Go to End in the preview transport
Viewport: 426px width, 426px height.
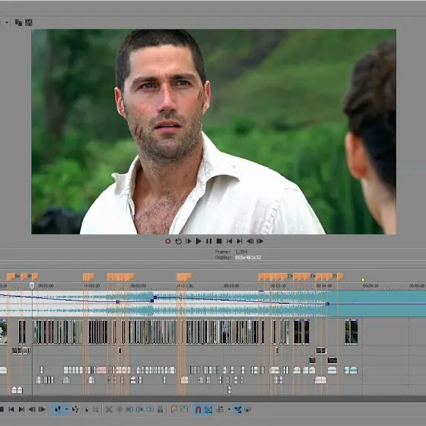click(240, 241)
